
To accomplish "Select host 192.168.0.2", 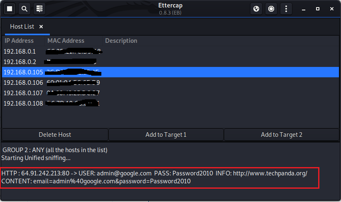I will (x=20, y=62).
